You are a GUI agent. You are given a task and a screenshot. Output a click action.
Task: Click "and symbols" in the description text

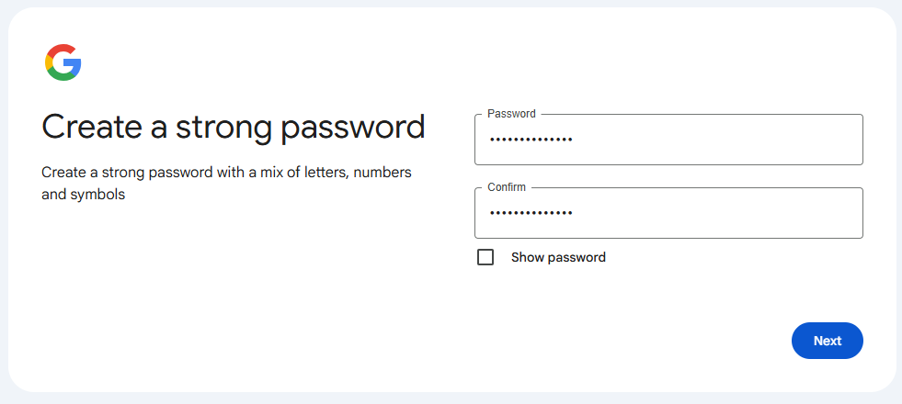tap(84, 195)
